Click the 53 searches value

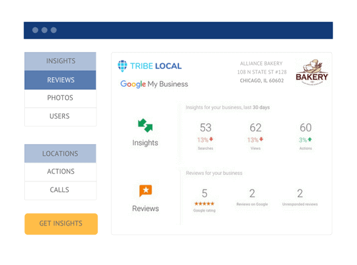(x=205, y=128)
